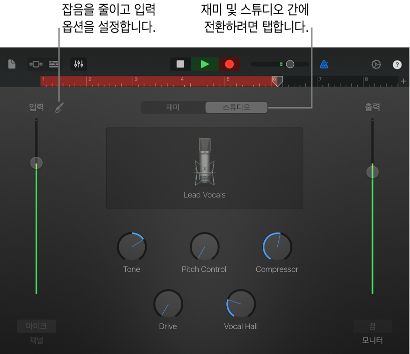Click the 입력 level slider handle
410x354 pixels.
(x=37, y=163)
